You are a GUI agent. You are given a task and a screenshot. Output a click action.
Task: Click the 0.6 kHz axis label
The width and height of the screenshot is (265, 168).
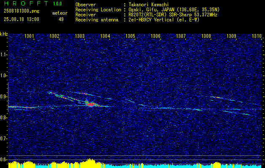3,160
